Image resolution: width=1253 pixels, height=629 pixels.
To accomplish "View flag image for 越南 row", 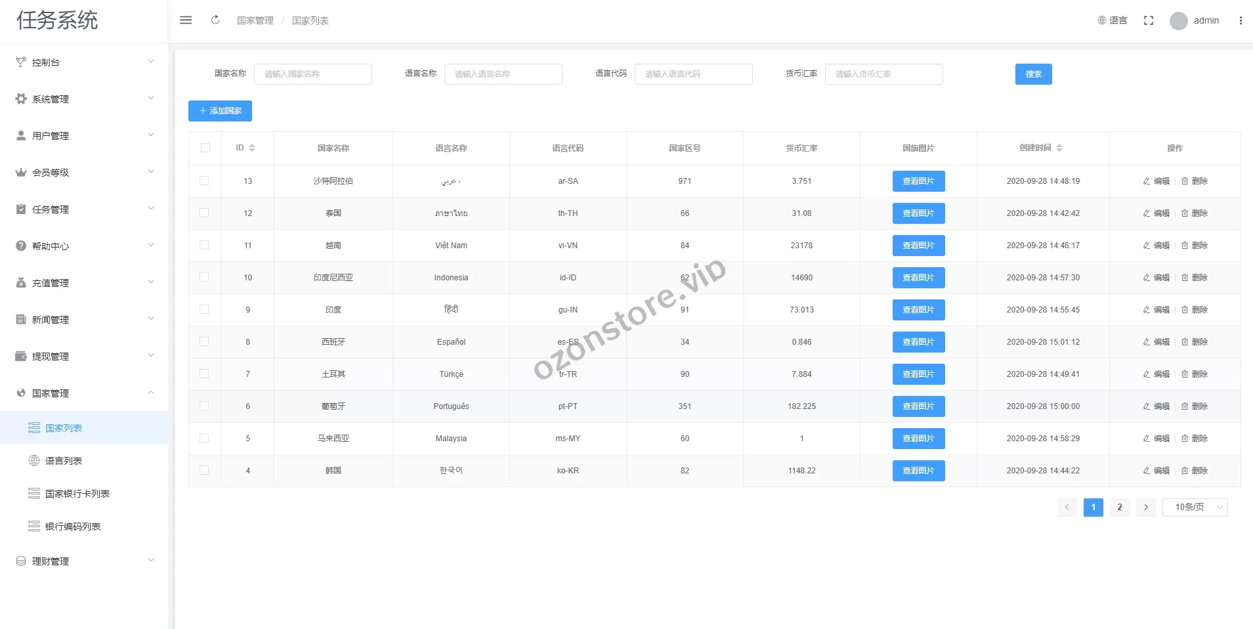I will [918, 246].
